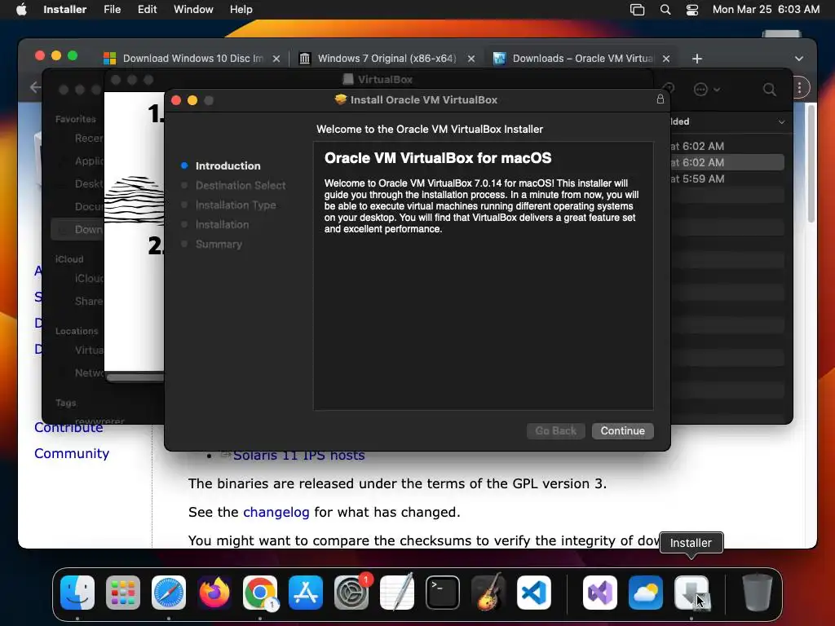Open Launchpad in the Dock
The image size is (835, 626).
[123, 593]
